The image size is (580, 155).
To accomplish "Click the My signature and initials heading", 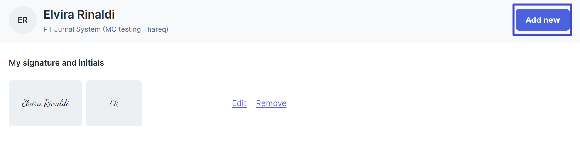I will click(x=56, y=62).
